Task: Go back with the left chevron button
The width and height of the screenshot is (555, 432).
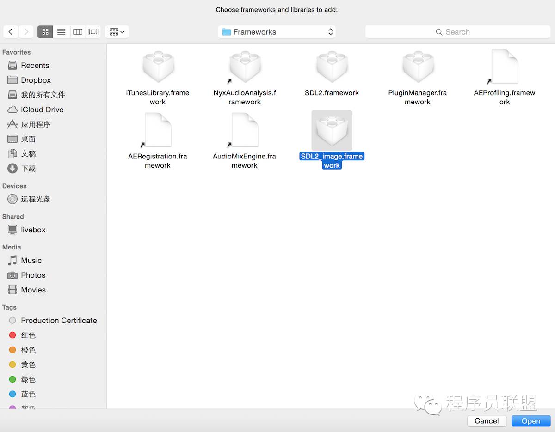Action: (11, 32)
